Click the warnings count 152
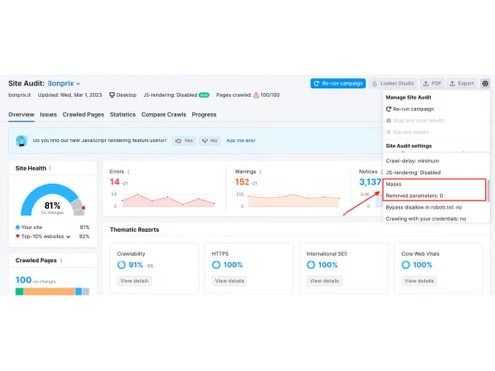Screen dimensions: 495x371 click(x=242, y=182)
